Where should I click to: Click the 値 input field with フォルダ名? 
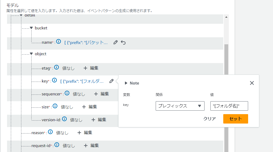229,106
